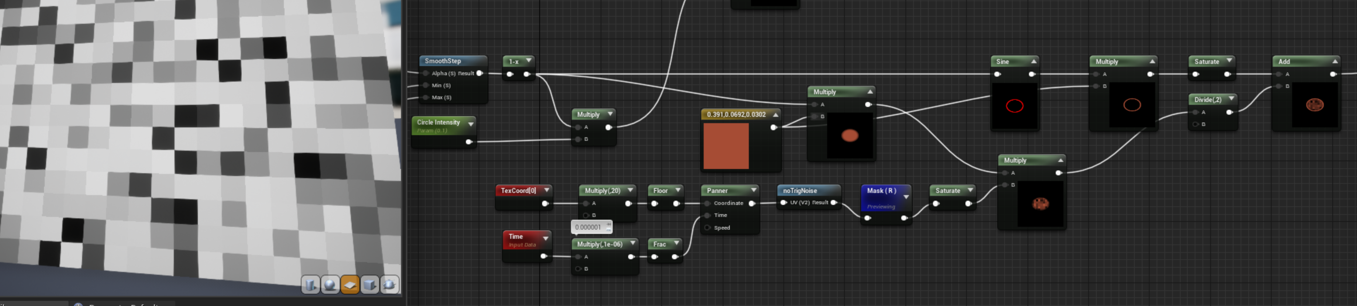Select the noTrigNoise node title
The image size is (1357, 306).
[x=800, y=191]
